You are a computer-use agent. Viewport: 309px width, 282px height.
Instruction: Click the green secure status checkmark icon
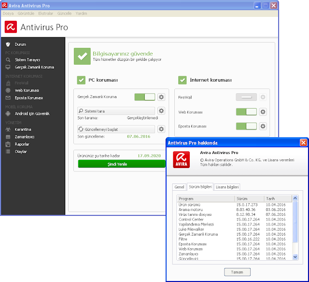point(82,56)
